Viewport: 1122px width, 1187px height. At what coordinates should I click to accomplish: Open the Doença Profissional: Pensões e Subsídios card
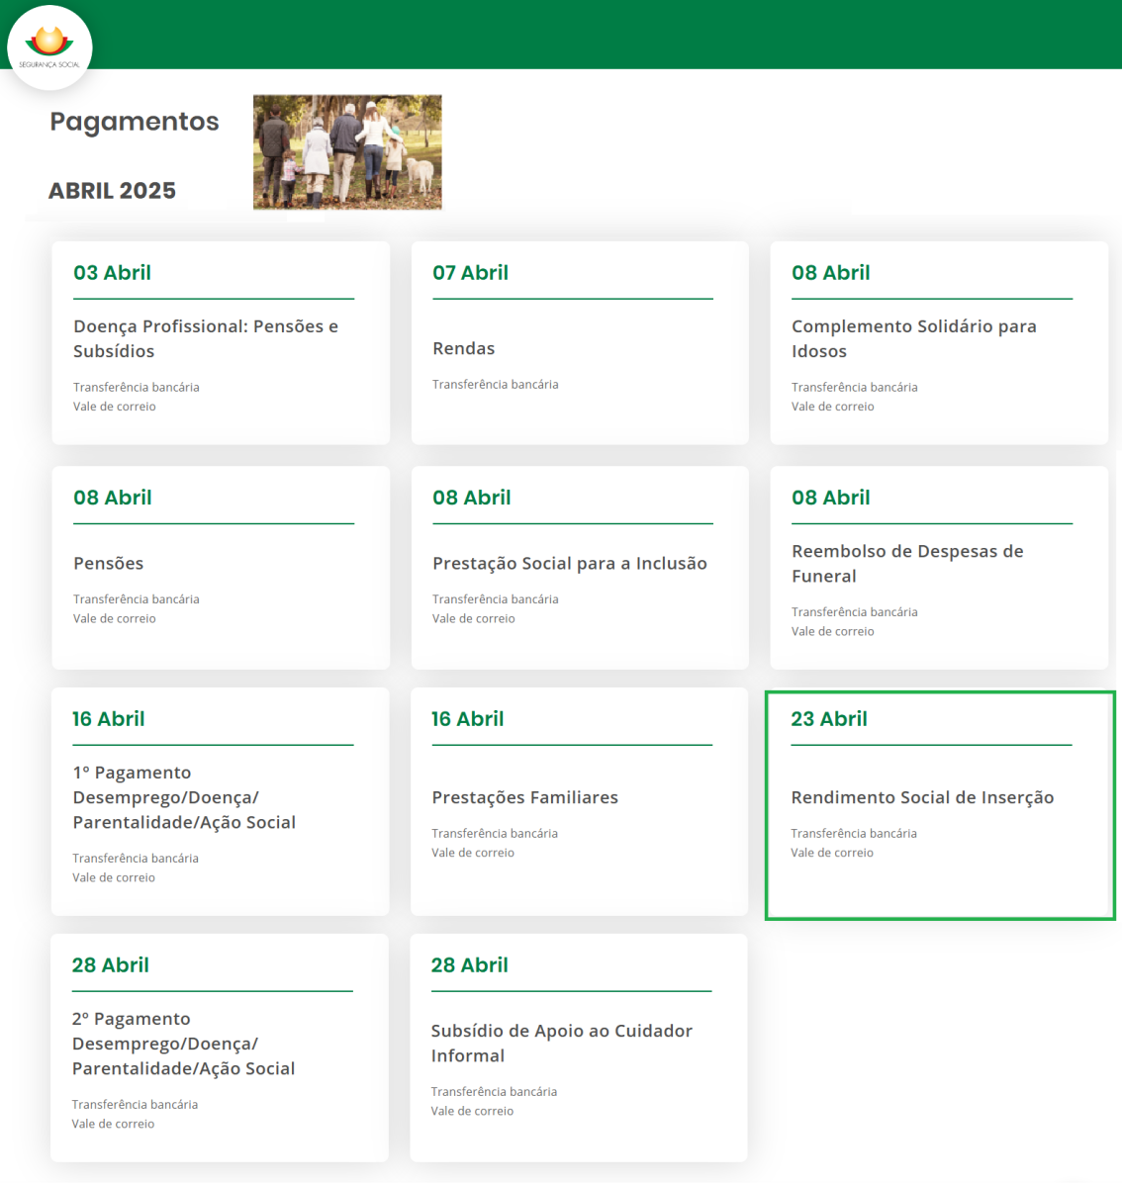click(221, 343)
